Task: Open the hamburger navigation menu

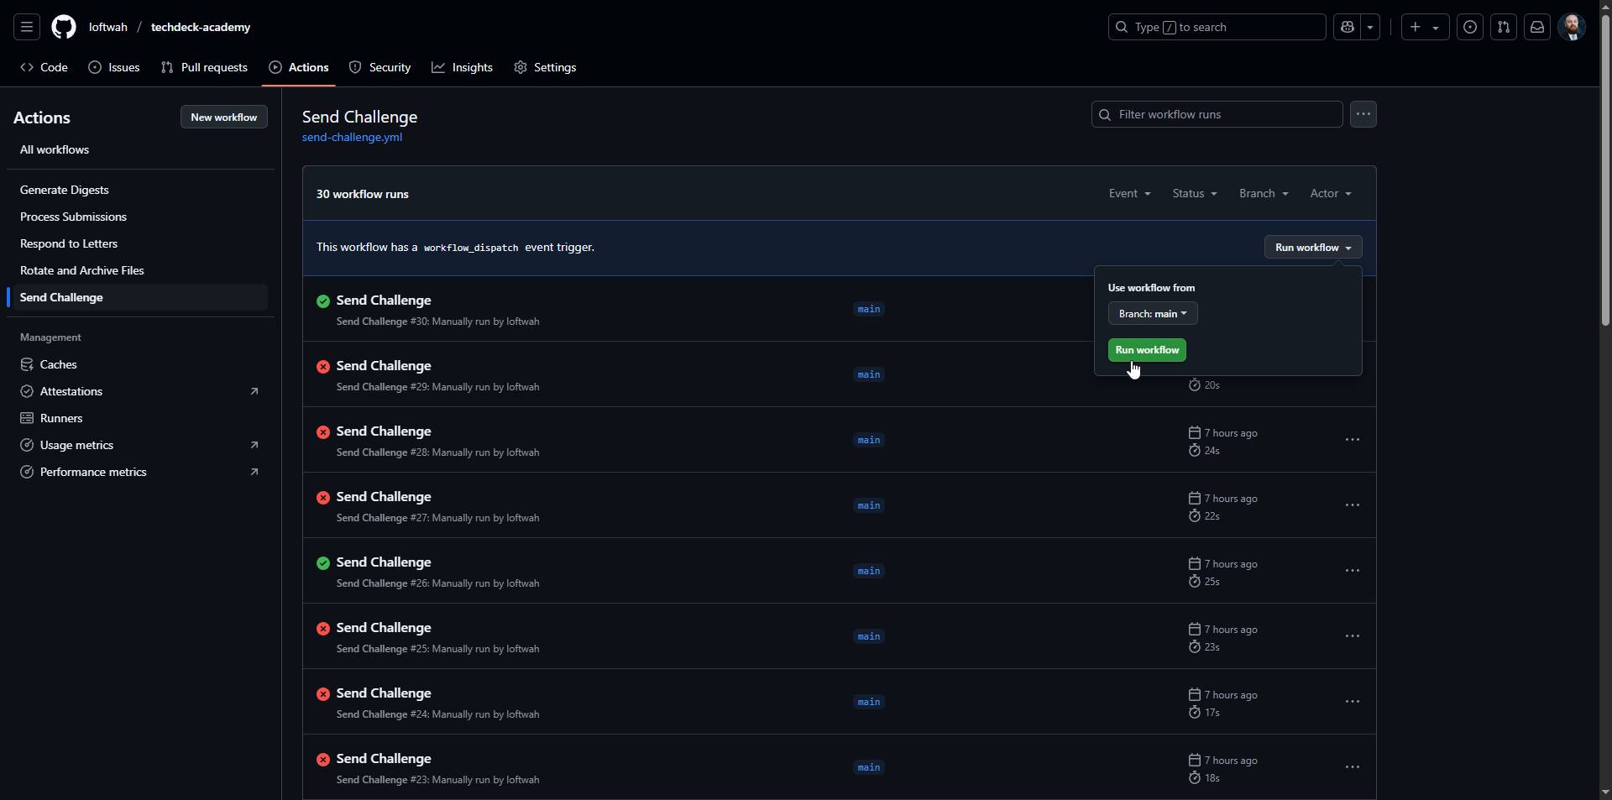Action: pos(27,27)
